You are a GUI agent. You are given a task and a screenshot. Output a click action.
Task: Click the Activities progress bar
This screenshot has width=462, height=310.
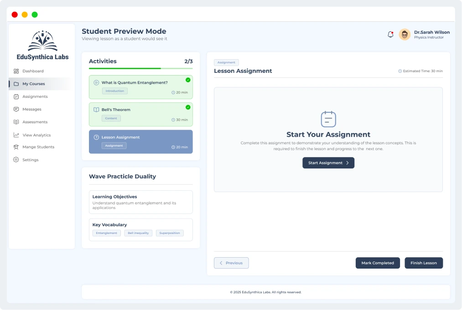point(140,68)
